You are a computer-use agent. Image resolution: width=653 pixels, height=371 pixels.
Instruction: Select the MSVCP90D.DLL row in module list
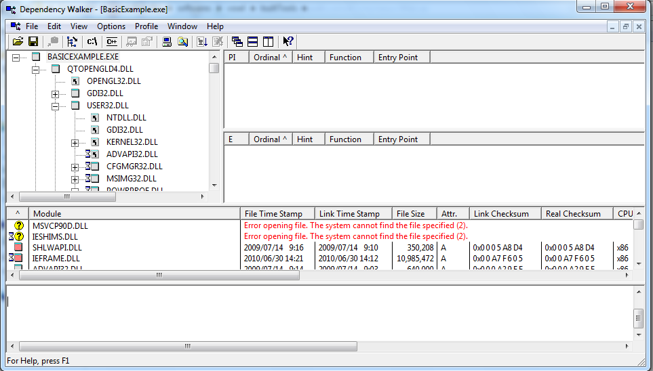point(60,225)
